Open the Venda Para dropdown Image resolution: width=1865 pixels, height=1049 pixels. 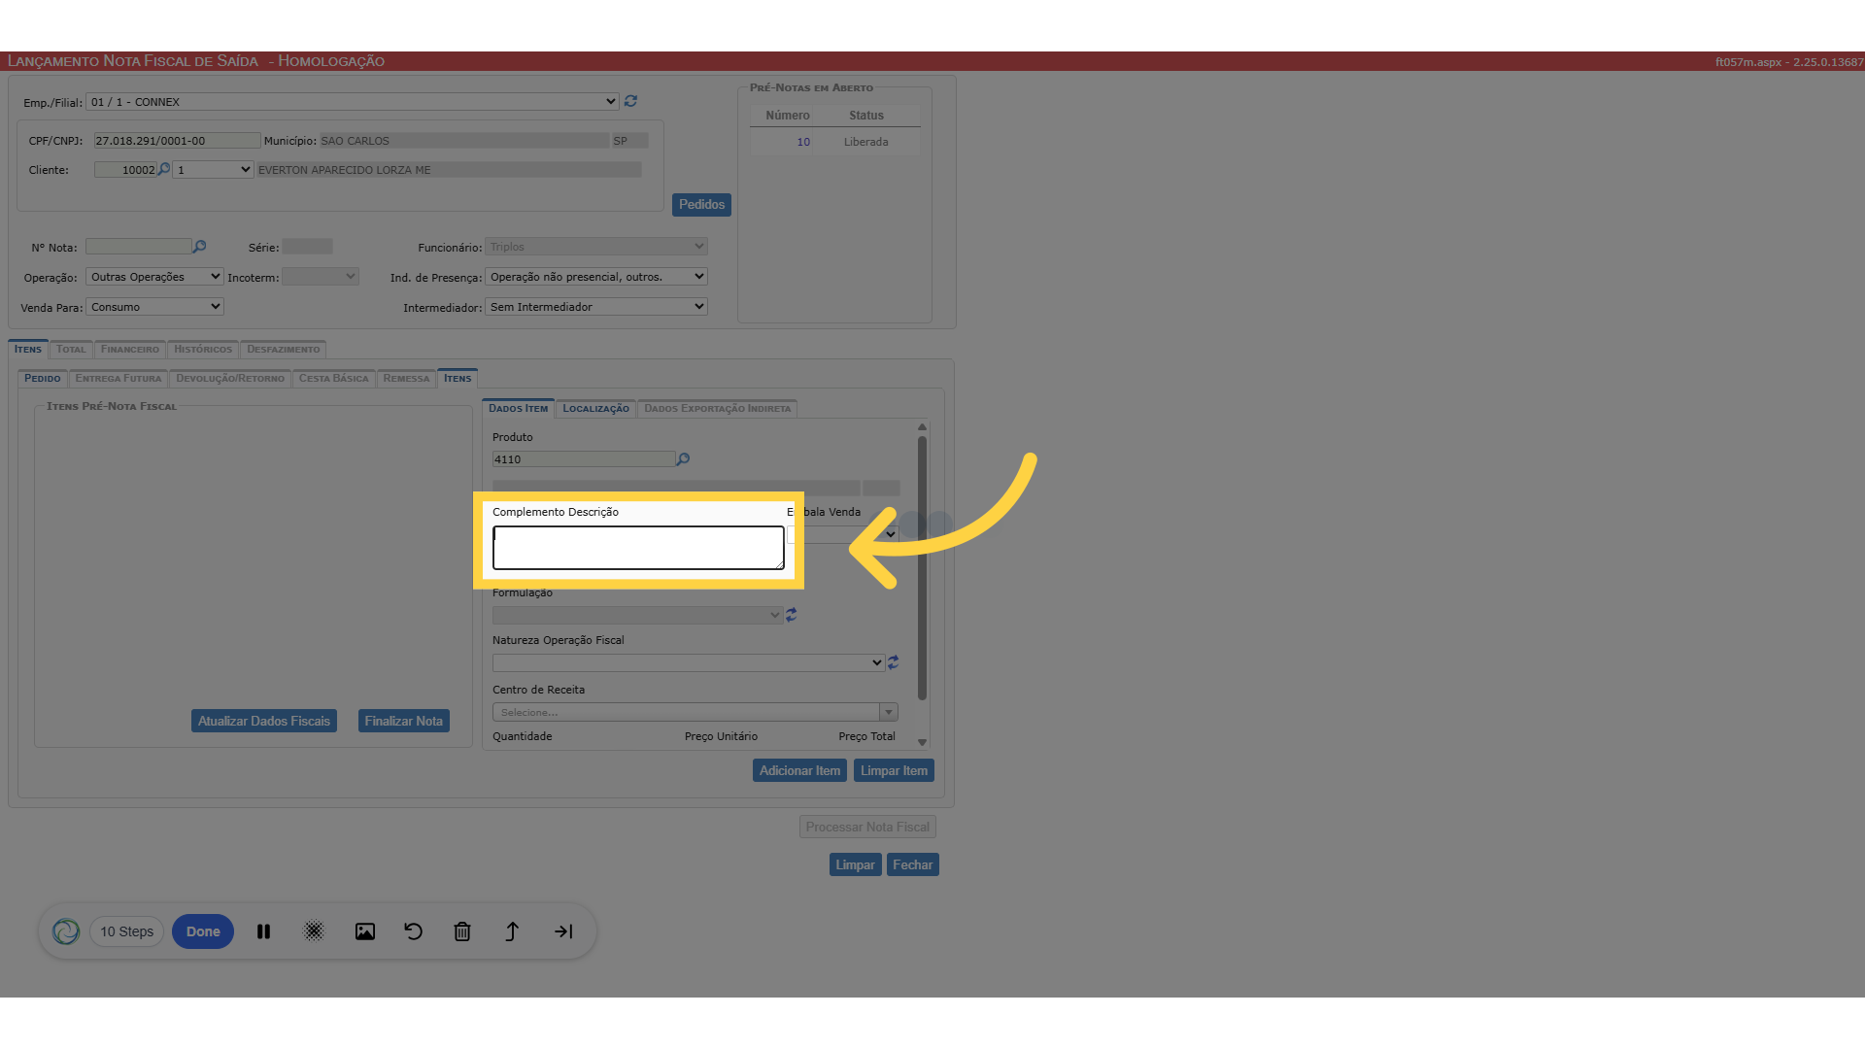(x=154, y=307)
